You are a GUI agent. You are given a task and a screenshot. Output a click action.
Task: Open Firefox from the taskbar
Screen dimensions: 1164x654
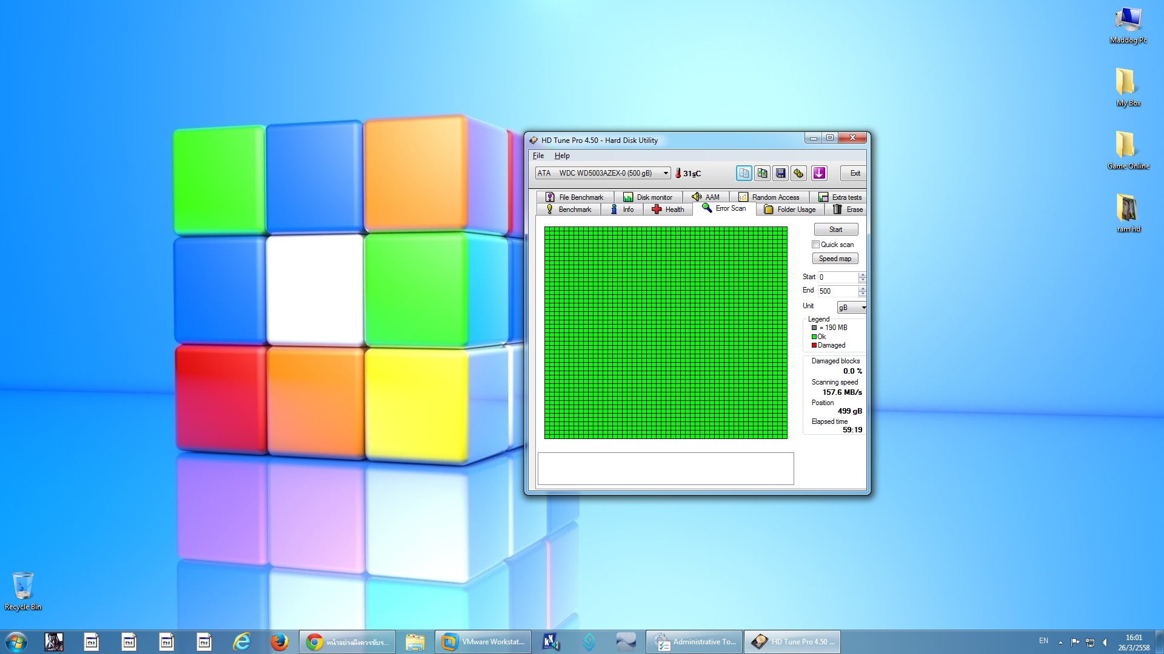[x=279, y=642]
